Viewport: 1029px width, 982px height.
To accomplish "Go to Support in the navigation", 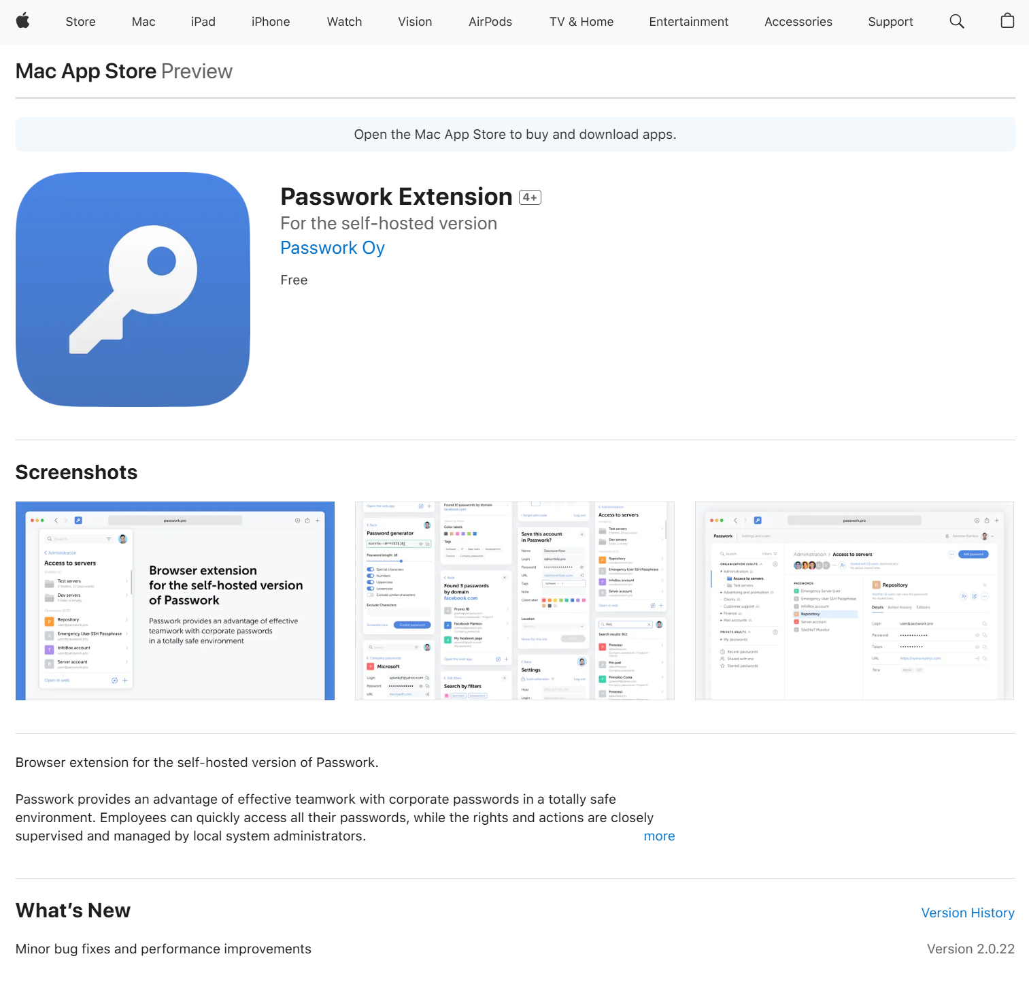I will pyautogui.click(x=890, y=22).
